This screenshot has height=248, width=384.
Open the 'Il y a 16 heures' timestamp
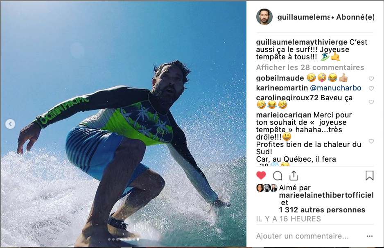289,219
